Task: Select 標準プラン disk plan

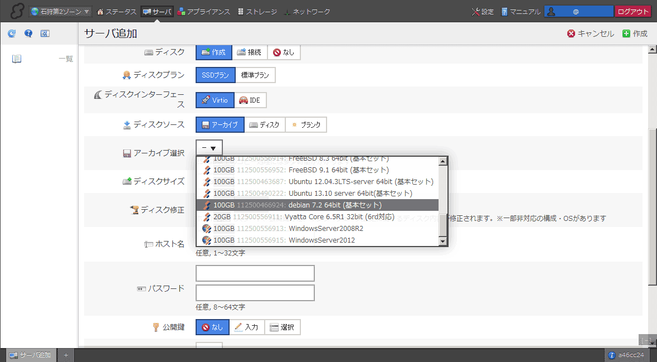Action: click(255, 75)
